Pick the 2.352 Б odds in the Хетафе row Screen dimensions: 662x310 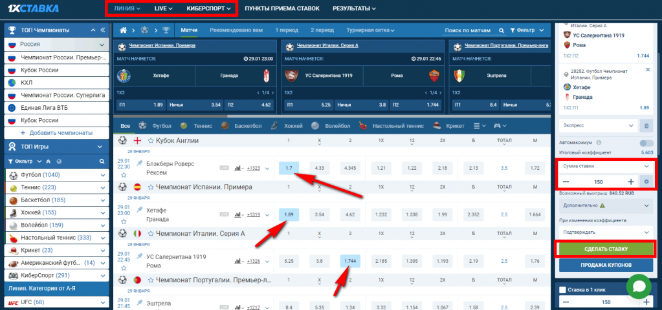click(x=474, y=215)
